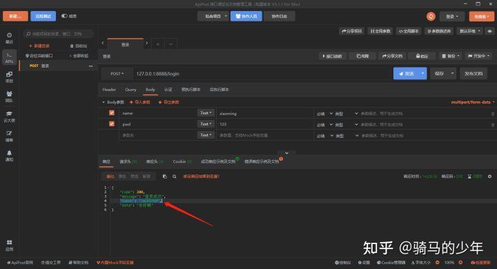Click the 锁定 lock button
Screen dimensions: 497x269
click(422, 56)
